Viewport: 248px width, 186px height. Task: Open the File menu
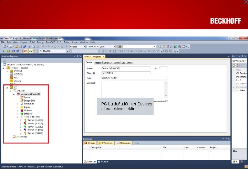tap(3, 42)
